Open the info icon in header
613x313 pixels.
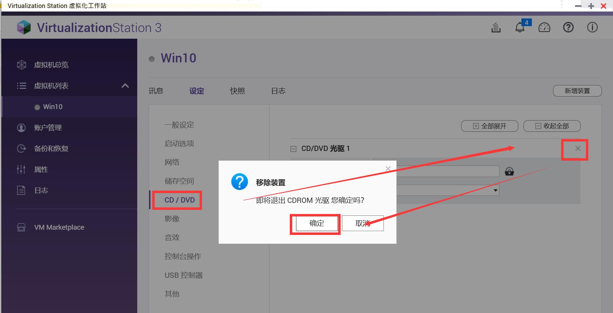(592, 28)
